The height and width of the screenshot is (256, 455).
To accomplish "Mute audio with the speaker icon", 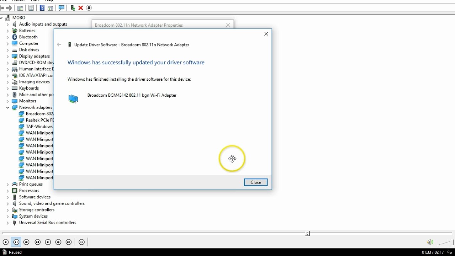I will pos(430,242).
